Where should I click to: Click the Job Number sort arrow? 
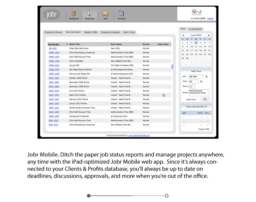(x=67, y=44)
